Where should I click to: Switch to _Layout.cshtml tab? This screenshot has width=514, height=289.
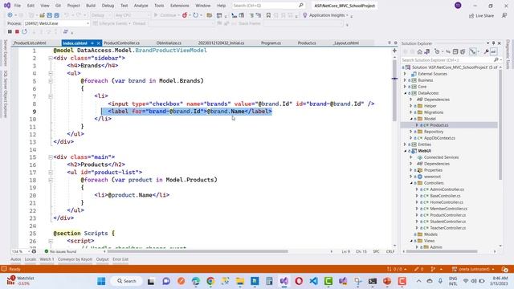[x=346, y=43]
